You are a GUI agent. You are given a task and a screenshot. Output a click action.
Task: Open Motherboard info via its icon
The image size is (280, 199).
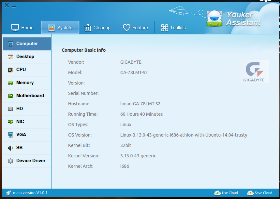tap(10, 96)
